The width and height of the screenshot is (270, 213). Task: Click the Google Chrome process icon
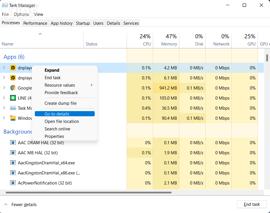(13, 88)
